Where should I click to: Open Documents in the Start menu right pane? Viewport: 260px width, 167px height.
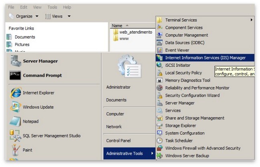coord(116,100)
